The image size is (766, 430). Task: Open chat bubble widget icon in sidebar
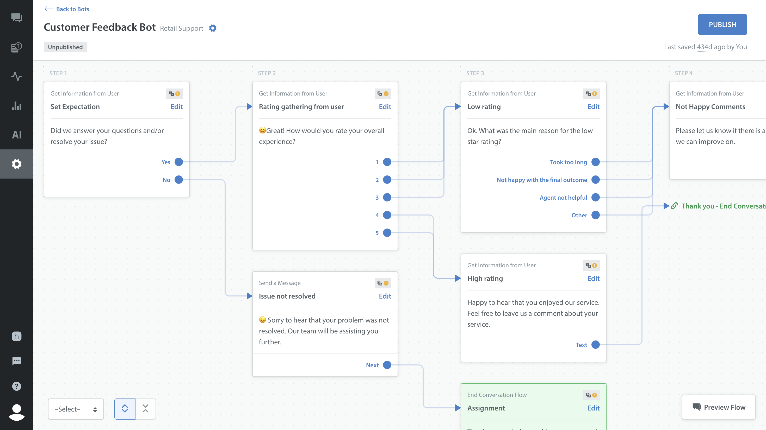point(16,361)
